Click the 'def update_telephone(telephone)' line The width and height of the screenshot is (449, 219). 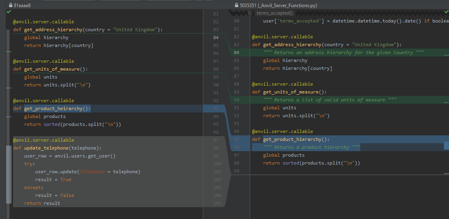point(57,148)
